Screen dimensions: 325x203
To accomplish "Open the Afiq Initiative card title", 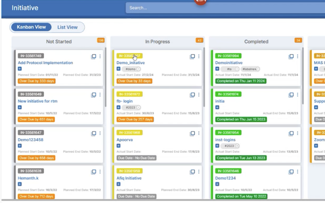I will pos(129,178).
